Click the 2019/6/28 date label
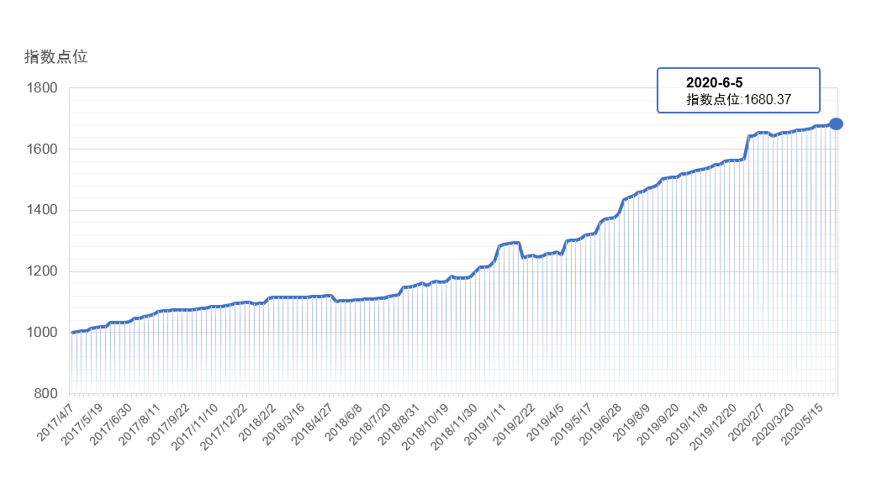Image resolution: width=877 pixels, height=478 pixels. click(599, 423)
